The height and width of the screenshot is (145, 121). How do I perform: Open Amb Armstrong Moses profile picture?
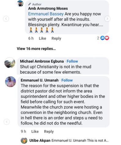(x=20, y=3)
